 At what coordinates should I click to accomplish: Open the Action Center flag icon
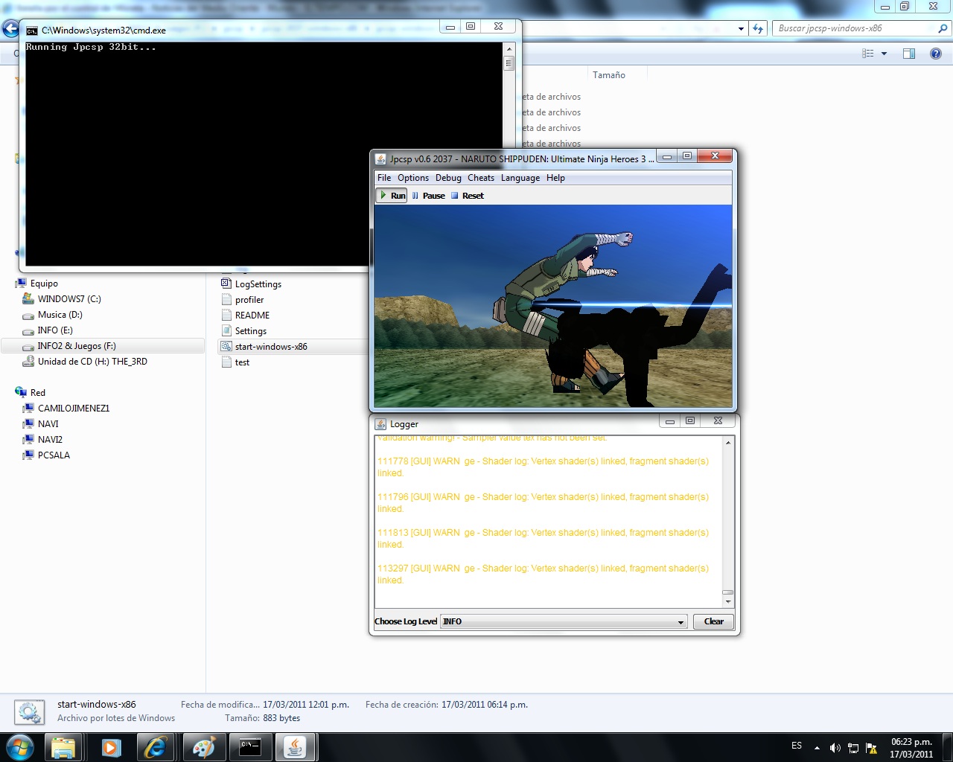[x=871, y=748]
